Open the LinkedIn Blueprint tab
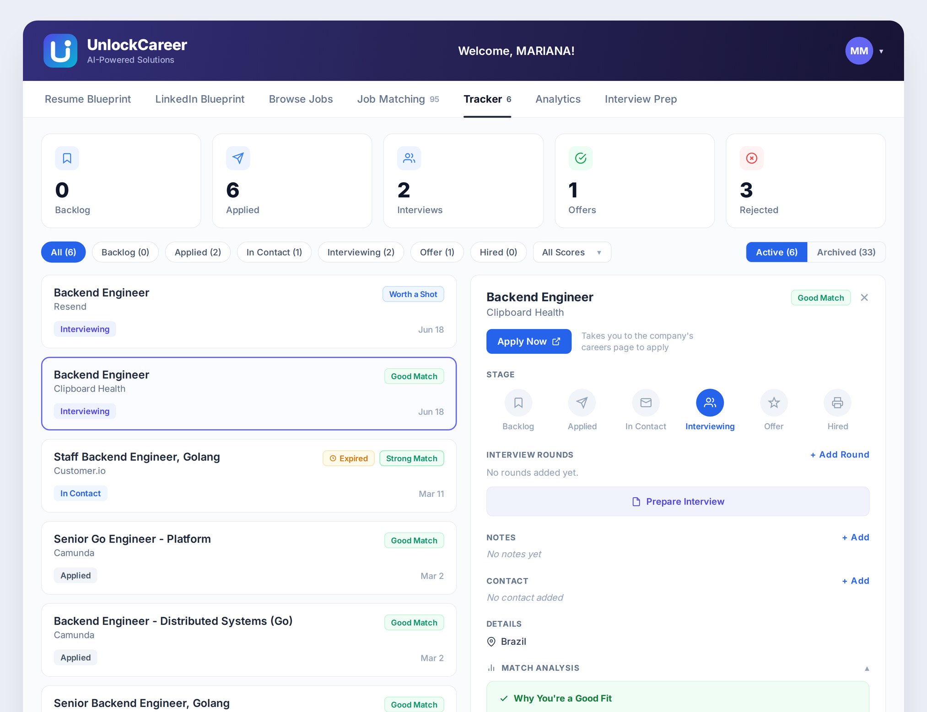The height and width of the screenshot is (712, 927). coord(200,99)
